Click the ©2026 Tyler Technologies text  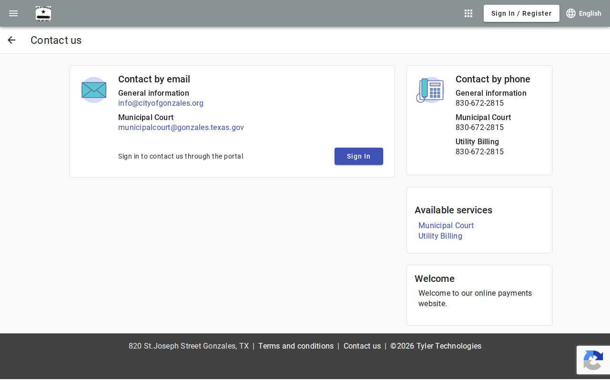click(x=436, y=346)
